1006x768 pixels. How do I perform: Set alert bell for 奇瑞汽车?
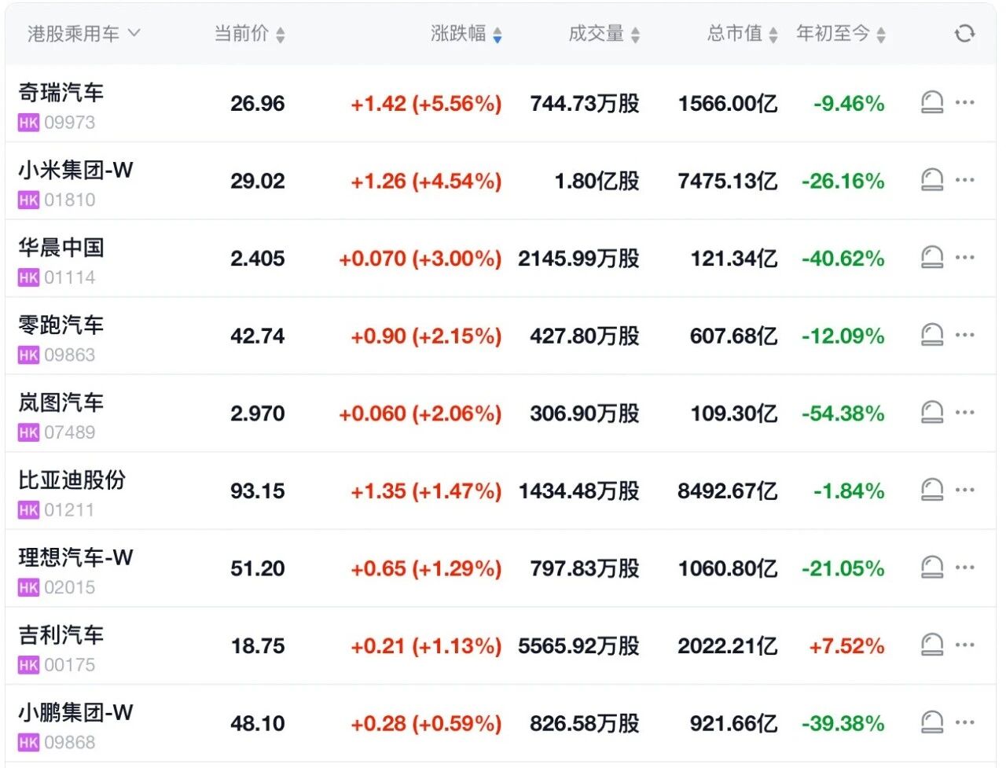coord(932,103)
